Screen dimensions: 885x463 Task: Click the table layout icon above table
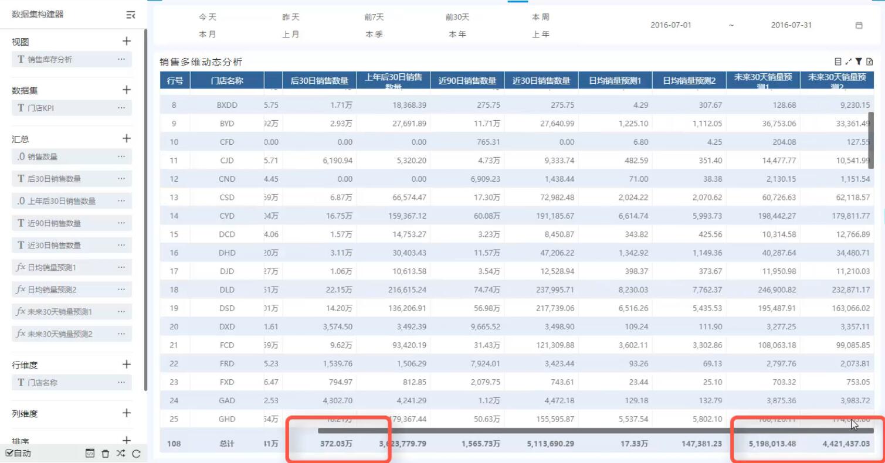pyautogui.click(x=838, y=62)
